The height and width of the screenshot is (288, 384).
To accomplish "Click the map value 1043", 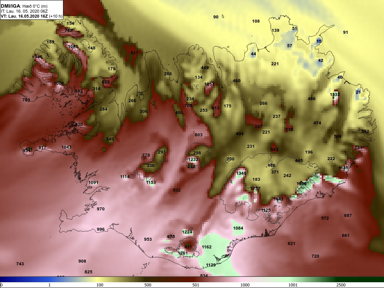I will click(66, 147).
